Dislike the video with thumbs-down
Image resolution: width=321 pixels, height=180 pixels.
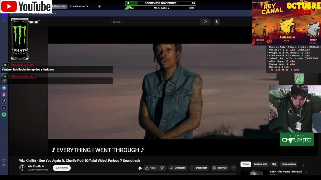coord(162,168)
